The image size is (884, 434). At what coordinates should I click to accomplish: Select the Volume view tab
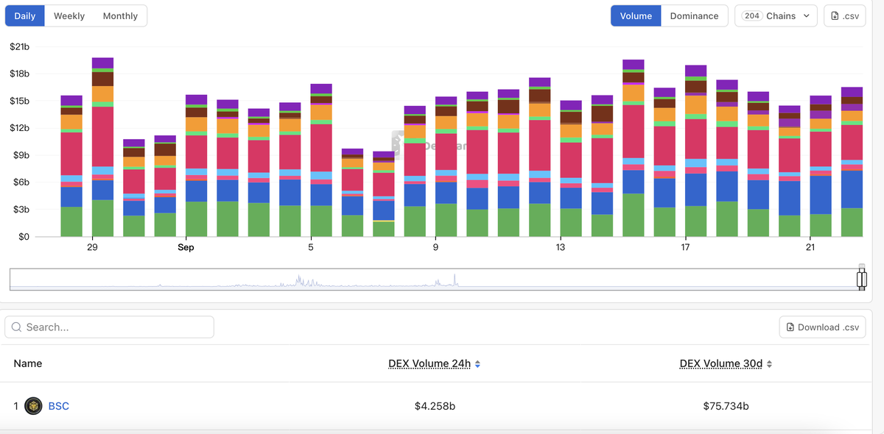[x=636, y=16]
